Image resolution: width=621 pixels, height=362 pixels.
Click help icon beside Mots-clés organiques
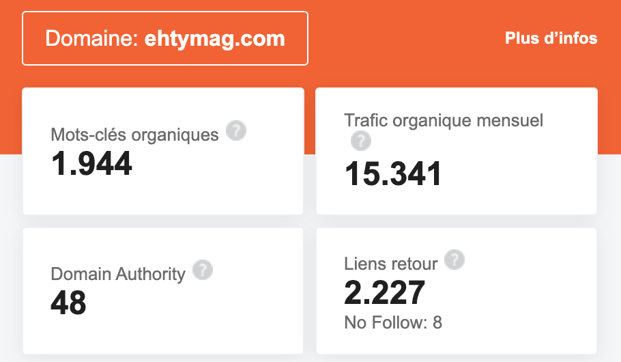pyautogui.click(x=236, y=130)
